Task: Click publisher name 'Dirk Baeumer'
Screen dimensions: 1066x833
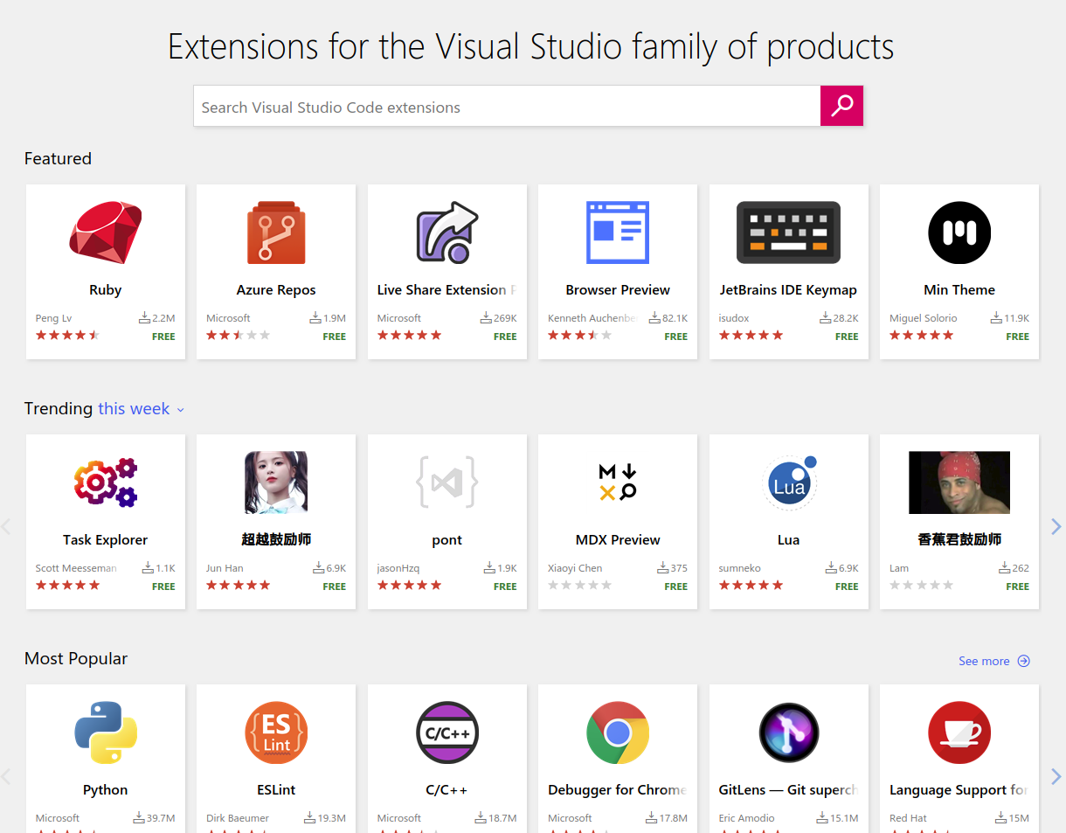Action: 238,818
